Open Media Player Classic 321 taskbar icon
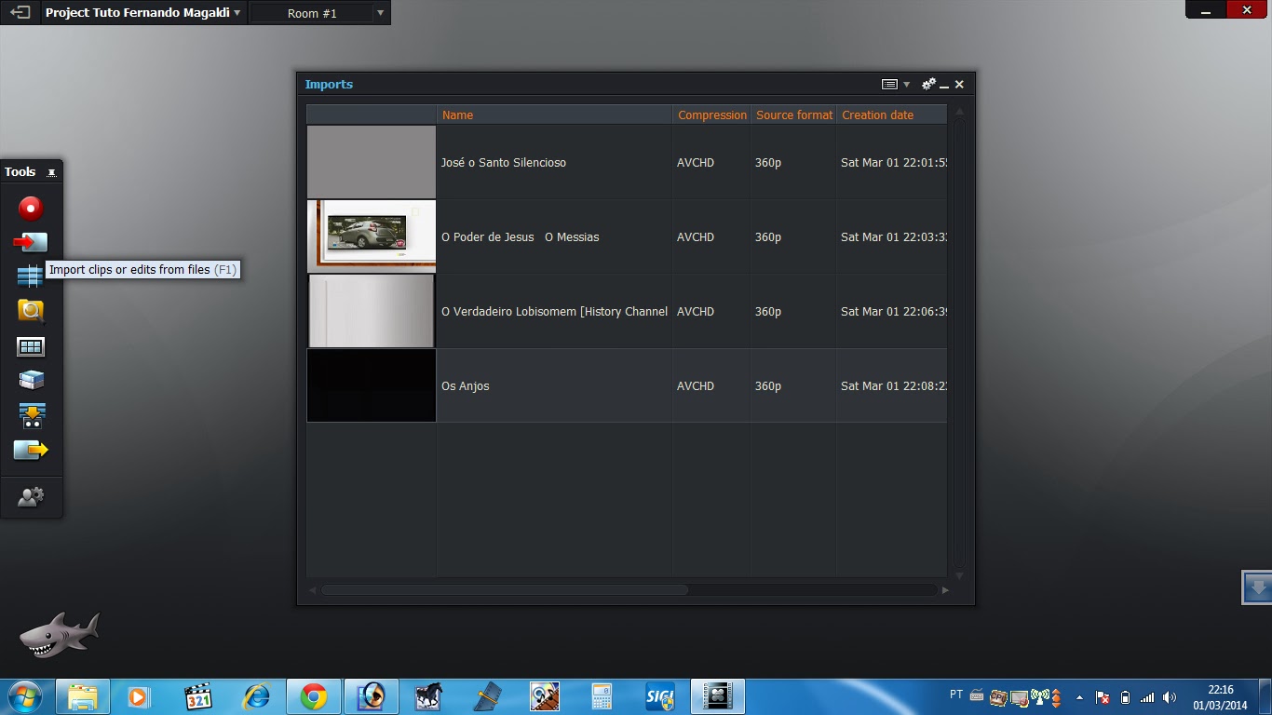Screen dimensions: 1272x715 pos(198,696)
